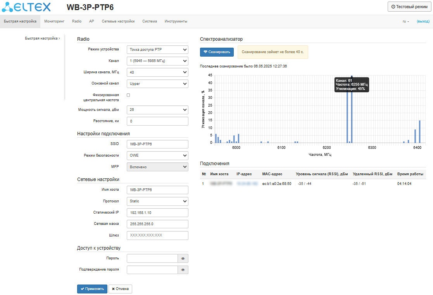Click Применить to save settings

92,289
